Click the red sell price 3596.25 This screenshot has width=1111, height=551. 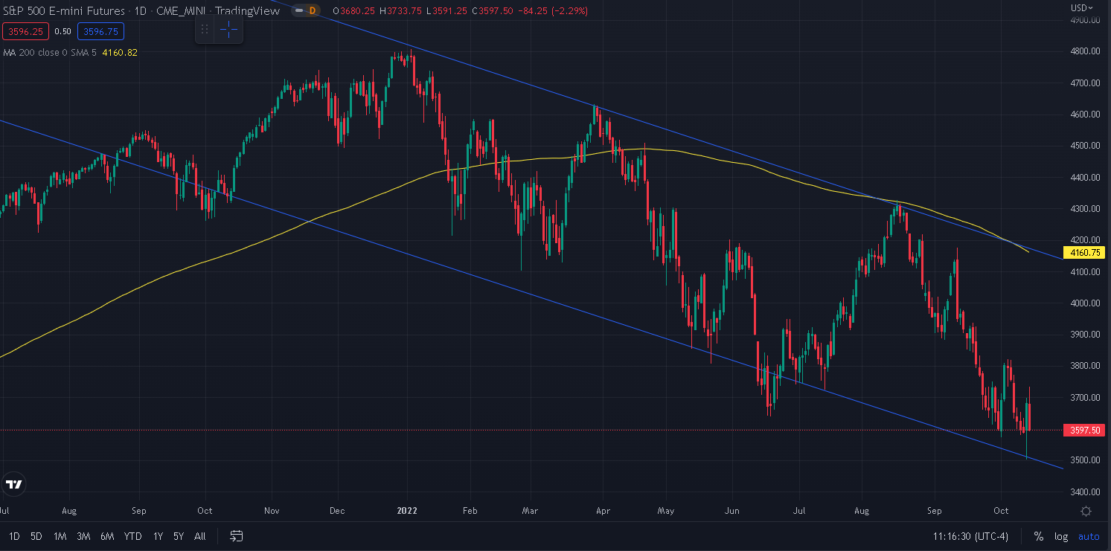tap(26, 31)
